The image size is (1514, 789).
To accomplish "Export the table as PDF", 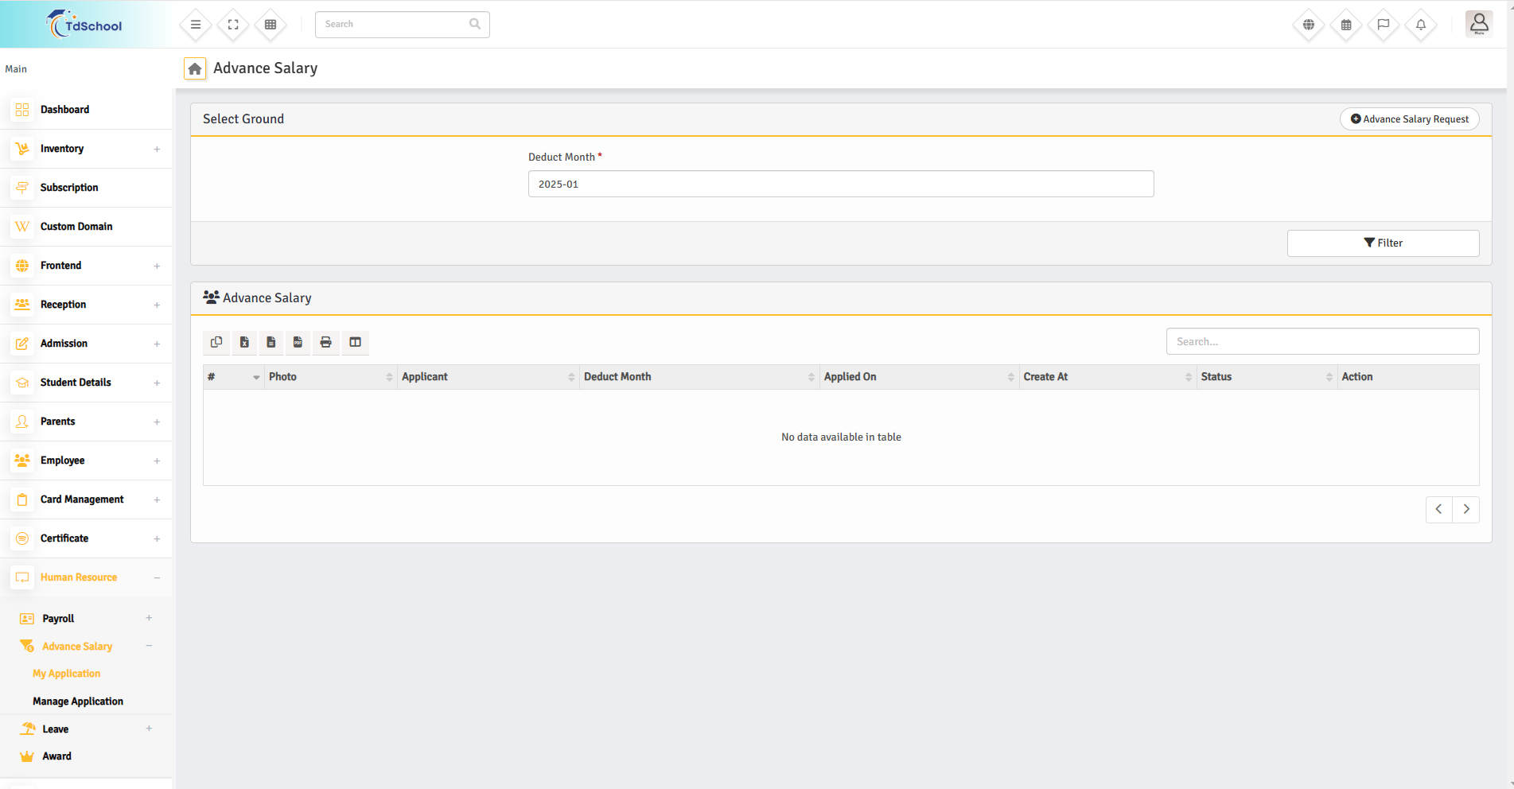I will click(298, 342).
